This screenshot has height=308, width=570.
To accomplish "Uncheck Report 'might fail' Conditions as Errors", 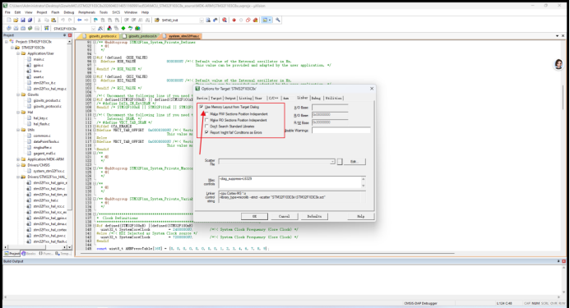I will [x=206, y=132].
